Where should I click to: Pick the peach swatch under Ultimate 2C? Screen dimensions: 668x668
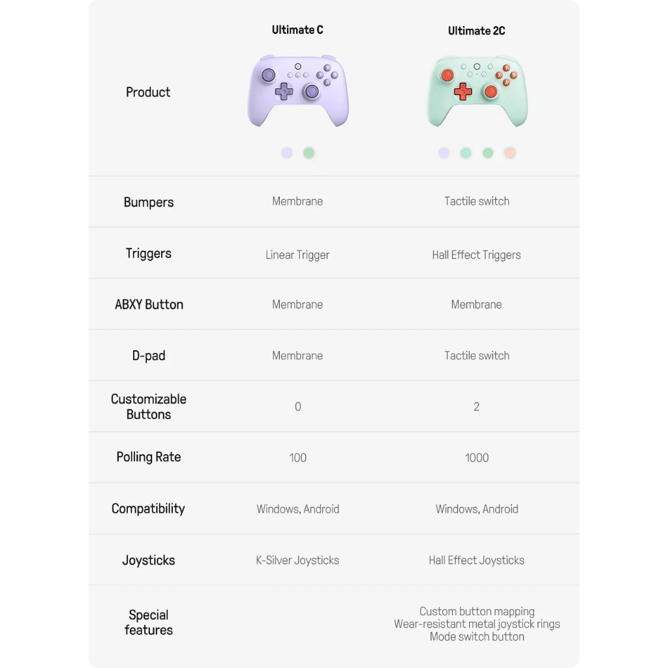510,153
